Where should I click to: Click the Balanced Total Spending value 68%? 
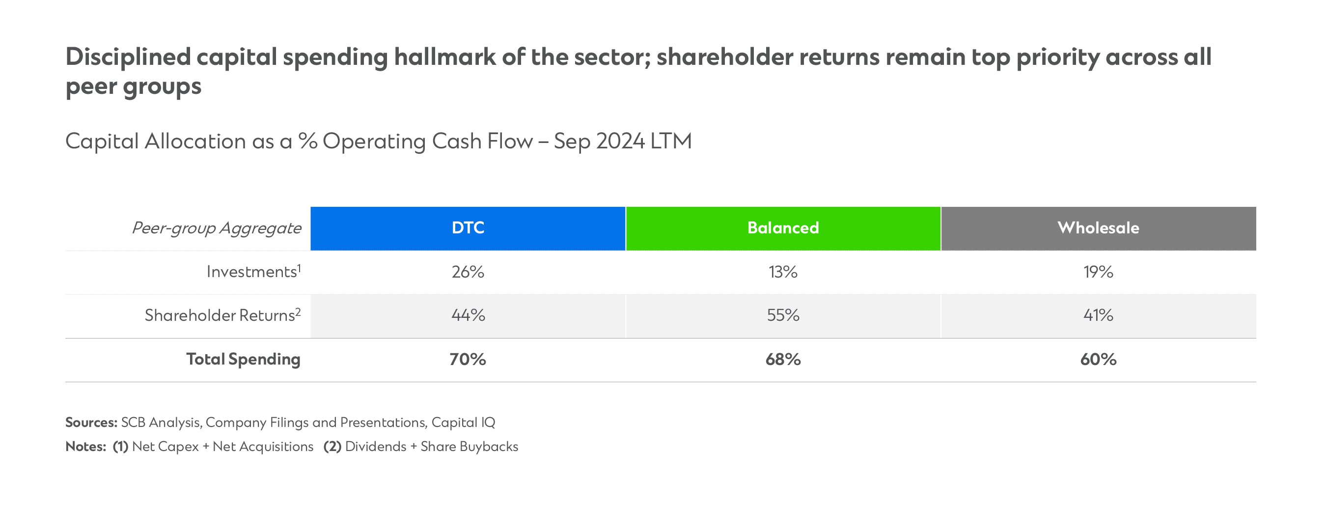click(783, 359)
